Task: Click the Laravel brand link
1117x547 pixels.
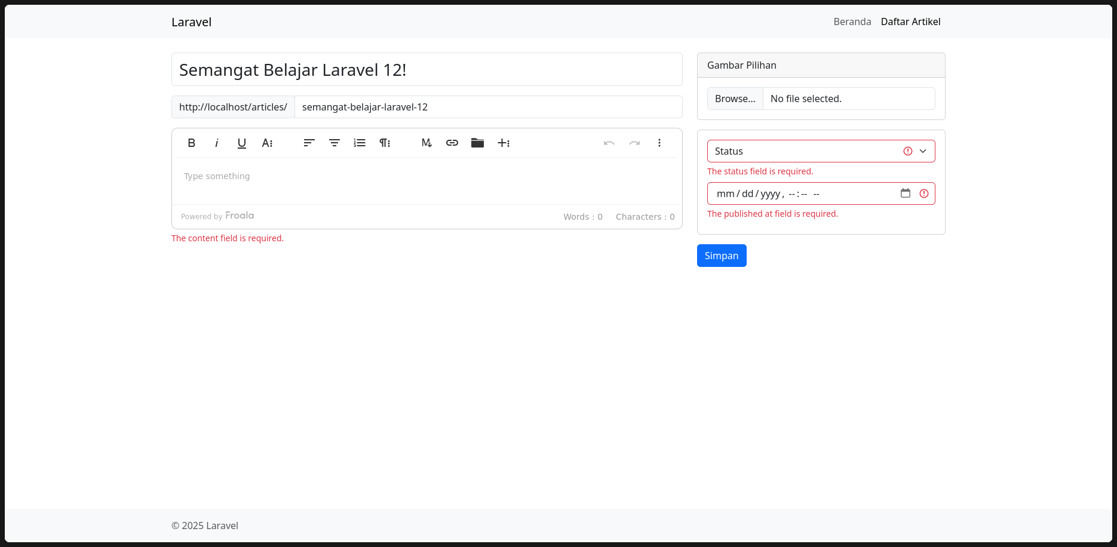Action: pyautogui.click(x=191, y=22)
